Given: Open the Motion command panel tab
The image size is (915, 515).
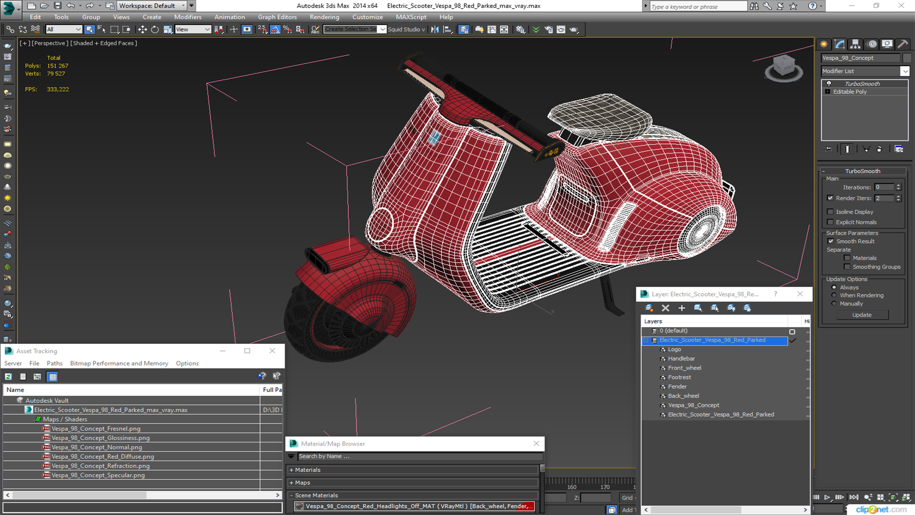Looking at the screenshot, I should coord(872,44).
